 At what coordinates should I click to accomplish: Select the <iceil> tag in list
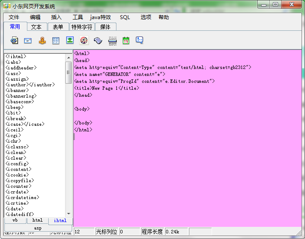tap(14, 130)
